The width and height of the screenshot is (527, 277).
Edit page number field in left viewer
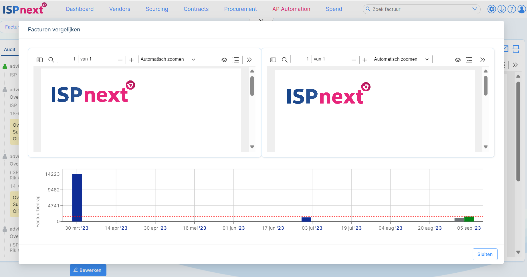(x=68, y=59)
